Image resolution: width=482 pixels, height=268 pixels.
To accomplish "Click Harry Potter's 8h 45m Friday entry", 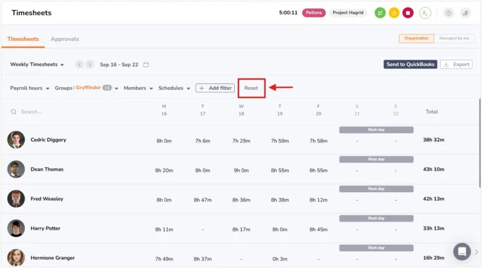I will [318, 229].
